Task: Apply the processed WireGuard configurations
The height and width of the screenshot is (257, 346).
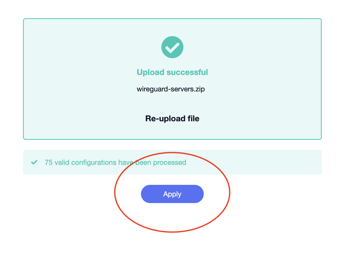Action: click(x=172, y=194)
